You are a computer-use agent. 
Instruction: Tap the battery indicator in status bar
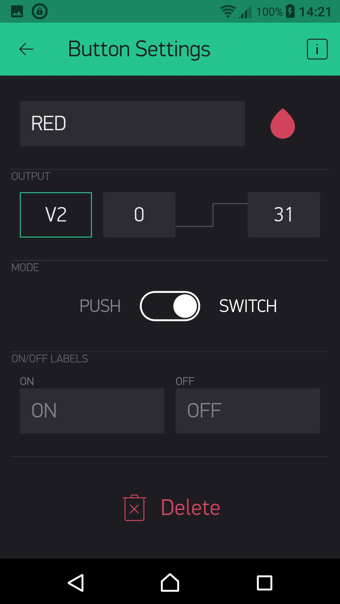coord(290,12)
